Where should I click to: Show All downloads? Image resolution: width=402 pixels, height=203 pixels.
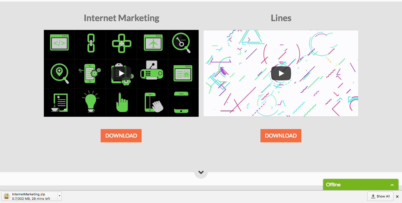click(x=380, y=196)
